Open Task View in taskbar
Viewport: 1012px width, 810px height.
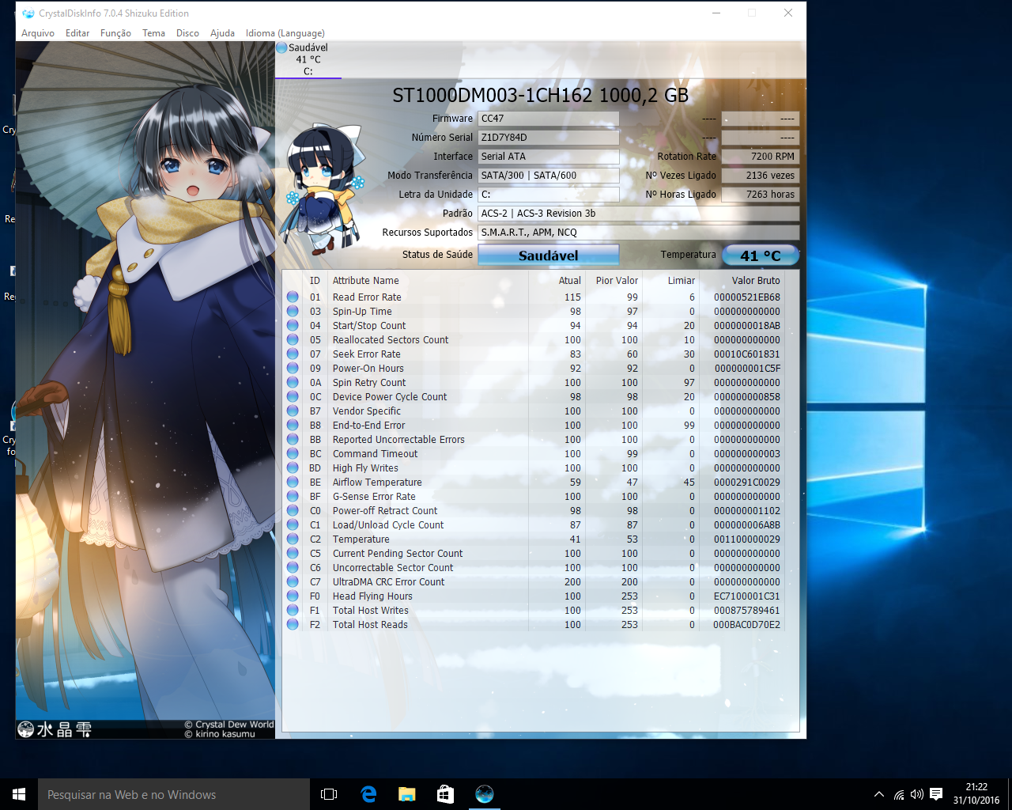pyautogui.click(x=329, y=794)
